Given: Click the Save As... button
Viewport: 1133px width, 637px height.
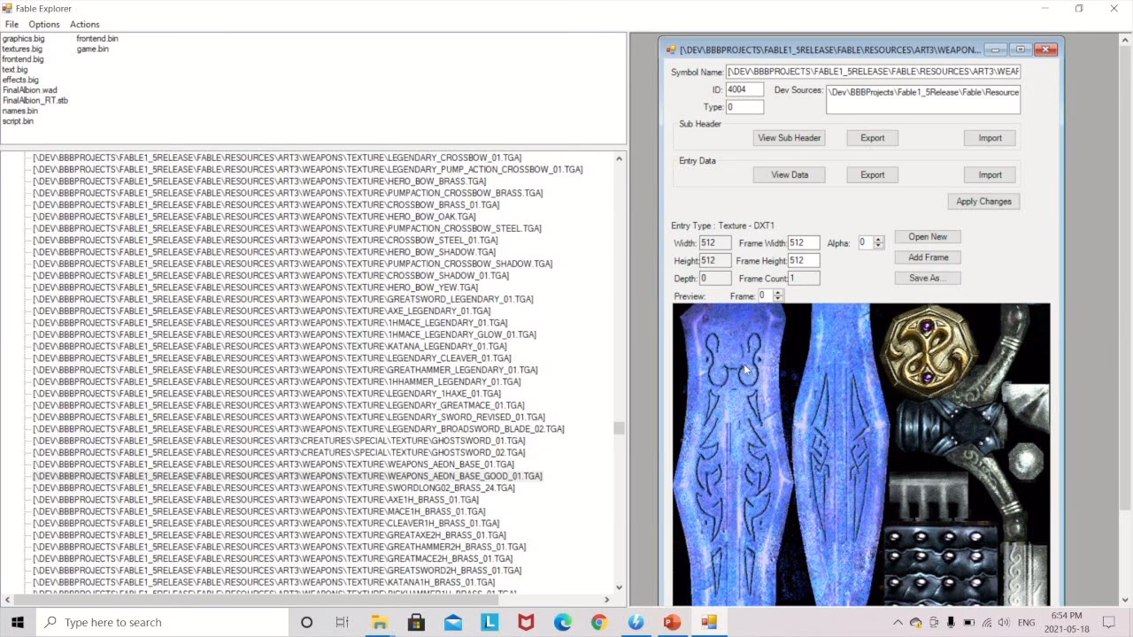Looking at the screenshot, I should point(928,278).
